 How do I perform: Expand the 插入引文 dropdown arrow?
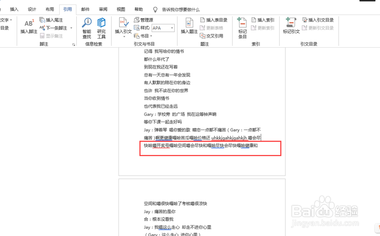(124, 37)
